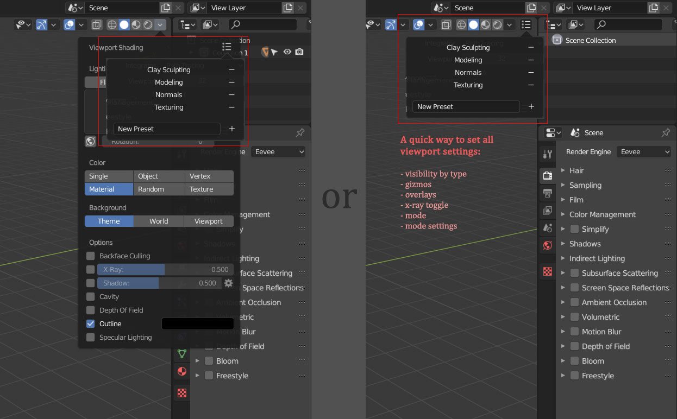Open editor type dropdown in right Properties header
This screenshot has height=419, width=677.
pyautogui.click(x=553, y=132)
